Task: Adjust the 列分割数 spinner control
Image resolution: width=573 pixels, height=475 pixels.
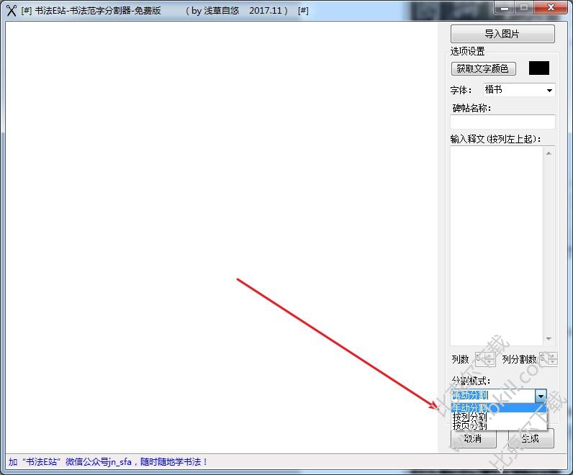Action: tap(549, 359)
